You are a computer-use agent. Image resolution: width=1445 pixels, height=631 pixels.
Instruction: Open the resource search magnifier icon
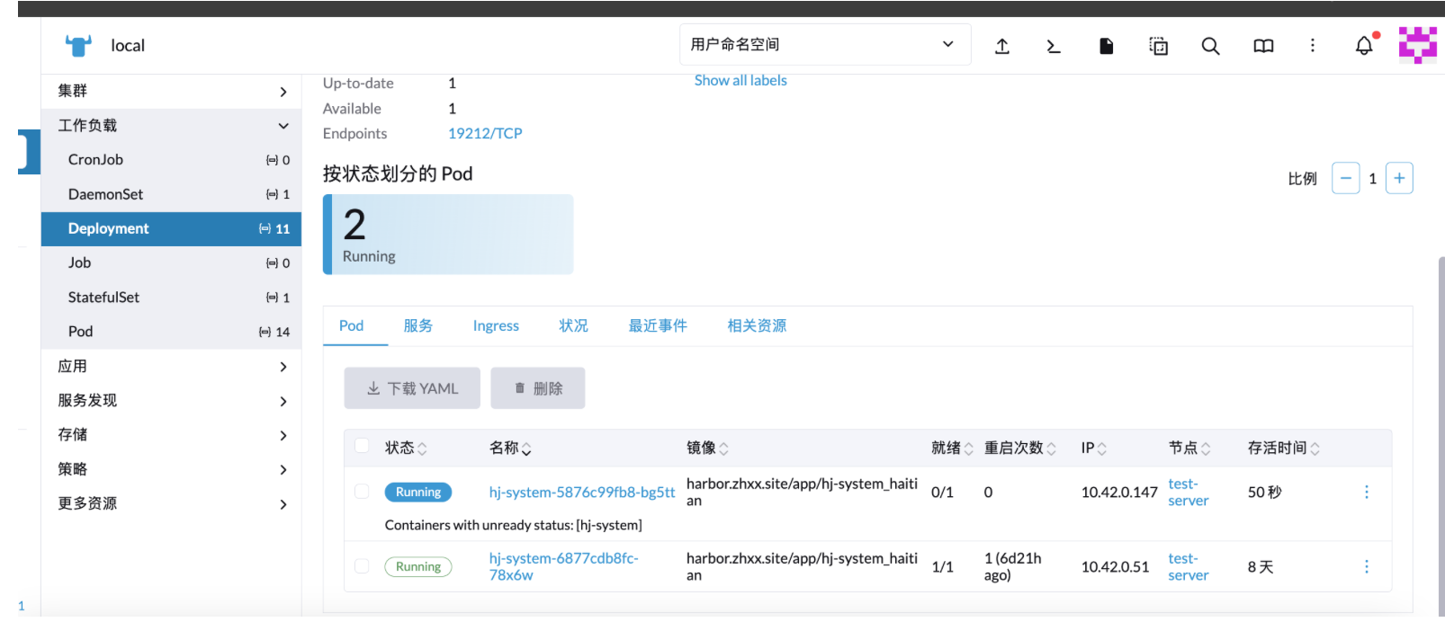(x=1210, y=46)
